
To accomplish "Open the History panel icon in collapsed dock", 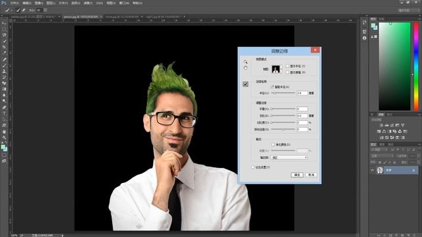I will 364,23.
